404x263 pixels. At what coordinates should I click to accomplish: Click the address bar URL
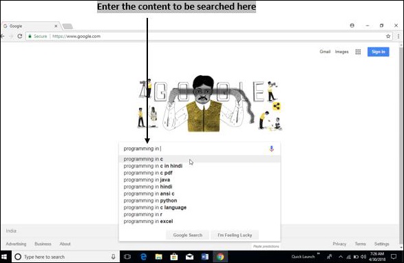(x=76, y=36)
